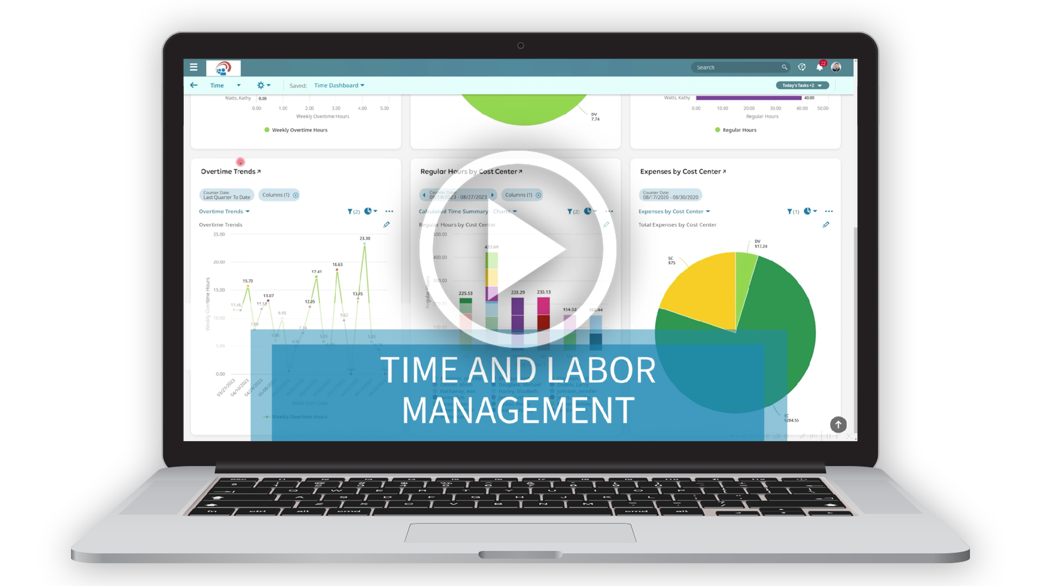Screen dimensions: 1041x586
Task: Click the hamburger menu icon top-left
Action: [194, 67]
